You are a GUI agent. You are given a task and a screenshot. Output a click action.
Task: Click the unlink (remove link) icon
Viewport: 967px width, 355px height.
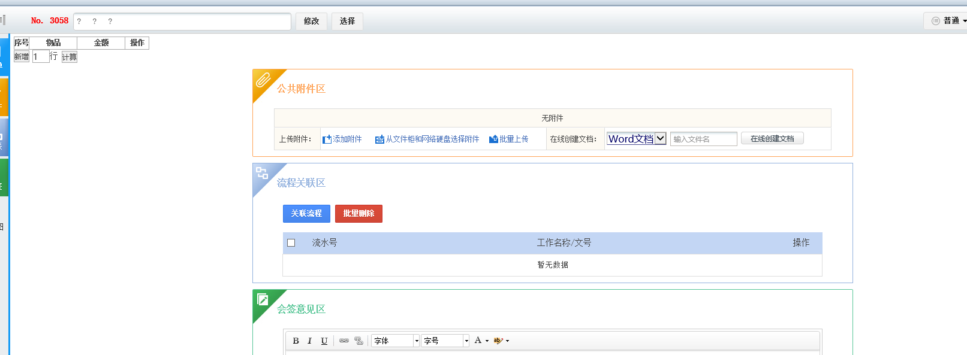359,341
